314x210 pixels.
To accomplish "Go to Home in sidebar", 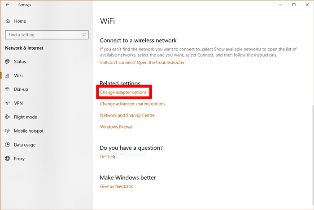I will tap(20, 21).
